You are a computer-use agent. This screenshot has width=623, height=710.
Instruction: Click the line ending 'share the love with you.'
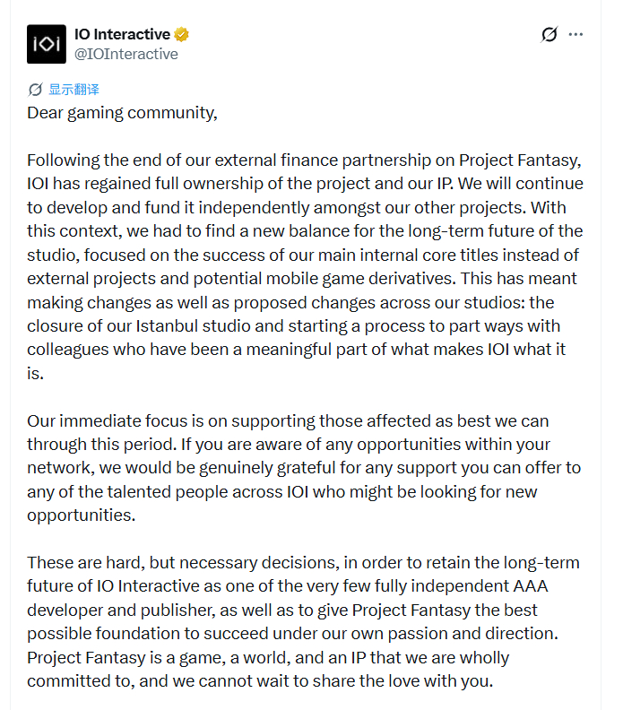click(x=260, y=681)
